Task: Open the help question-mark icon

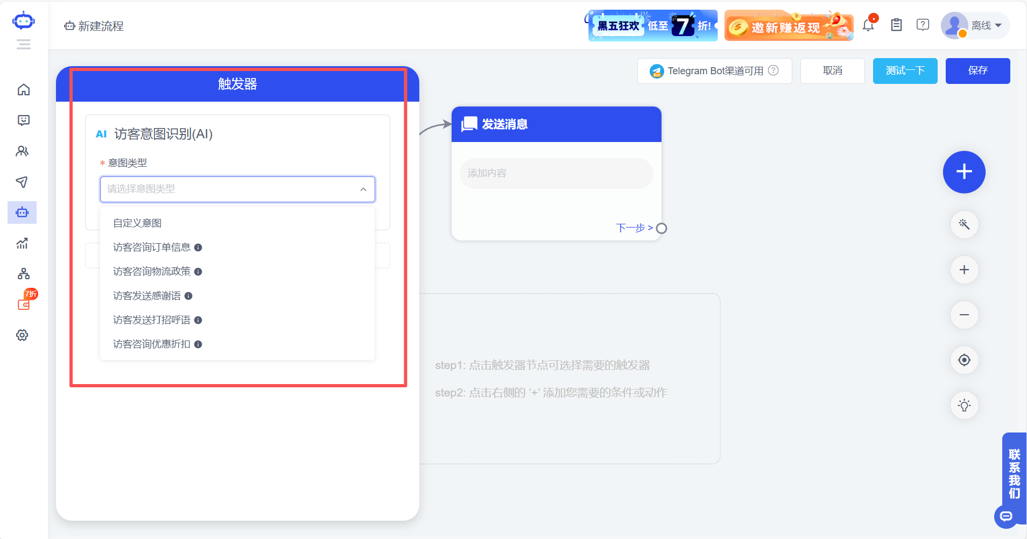Action: 923,25
